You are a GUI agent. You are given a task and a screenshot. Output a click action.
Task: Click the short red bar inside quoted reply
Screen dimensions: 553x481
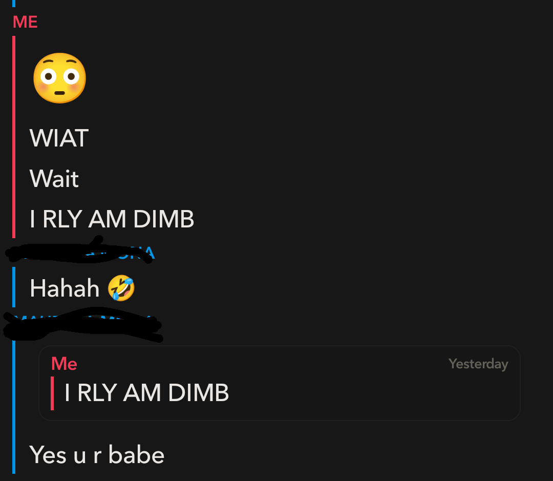point(52,393)
